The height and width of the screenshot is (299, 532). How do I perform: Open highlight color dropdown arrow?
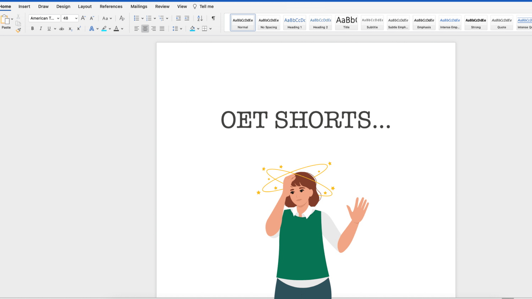coord(110,29)
